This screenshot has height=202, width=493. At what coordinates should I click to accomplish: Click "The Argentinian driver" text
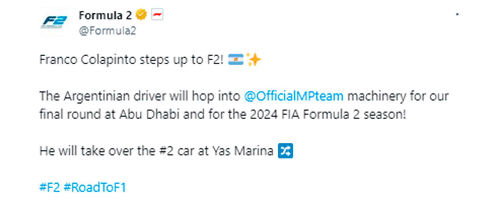tap(102, 96)
